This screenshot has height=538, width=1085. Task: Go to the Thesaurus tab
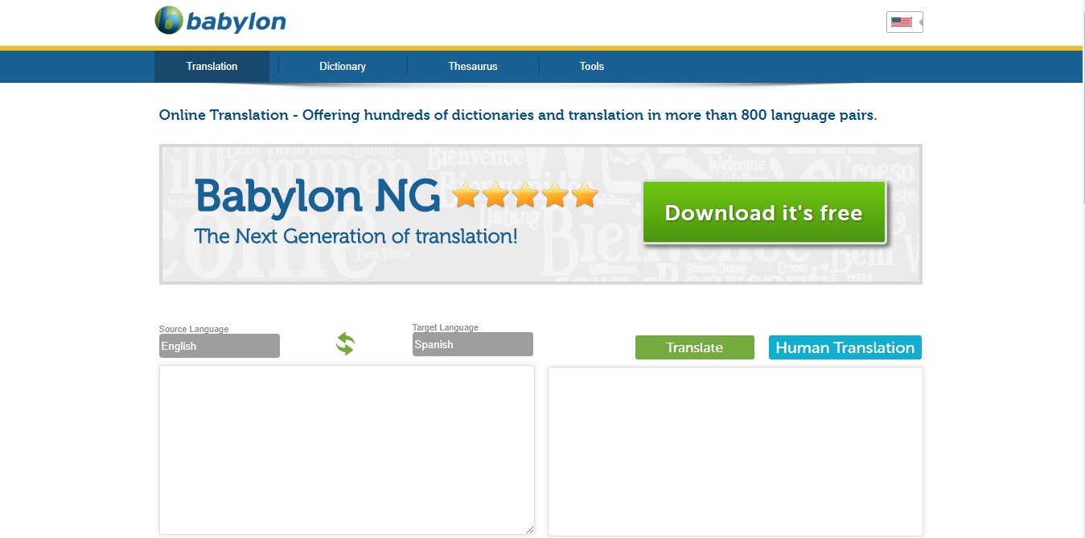pyautogui.click(x=473, y=67)
